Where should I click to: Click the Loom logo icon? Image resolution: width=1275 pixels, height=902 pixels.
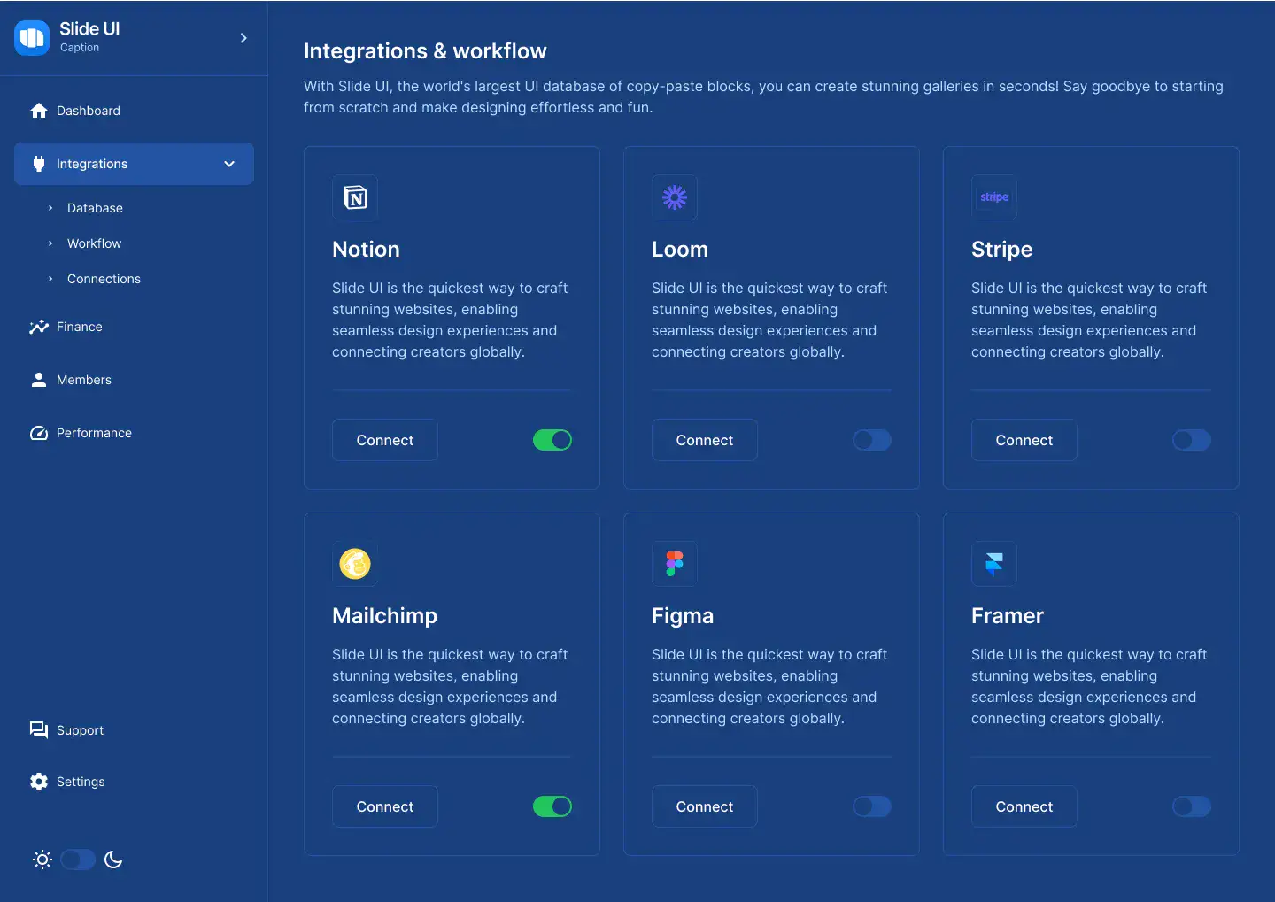coord(675,197)
